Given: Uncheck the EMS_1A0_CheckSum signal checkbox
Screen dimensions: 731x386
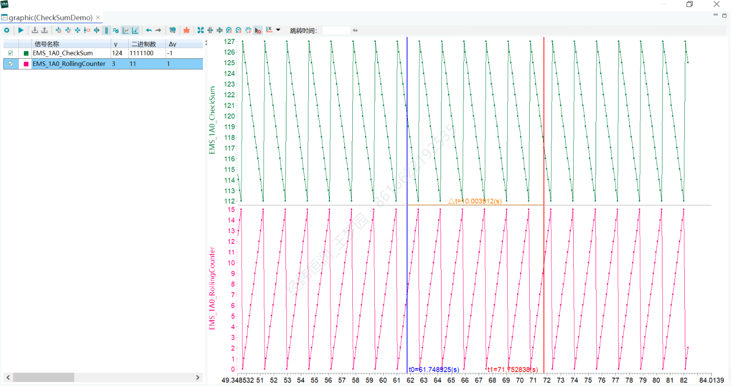Looking at the screenshot, I should (x=11, y=53).
